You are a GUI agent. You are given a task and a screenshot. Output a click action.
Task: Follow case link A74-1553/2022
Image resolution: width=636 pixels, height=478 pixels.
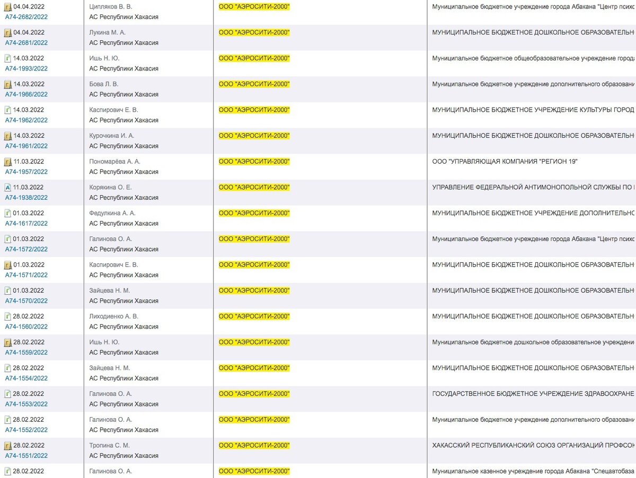pos(26,404)
